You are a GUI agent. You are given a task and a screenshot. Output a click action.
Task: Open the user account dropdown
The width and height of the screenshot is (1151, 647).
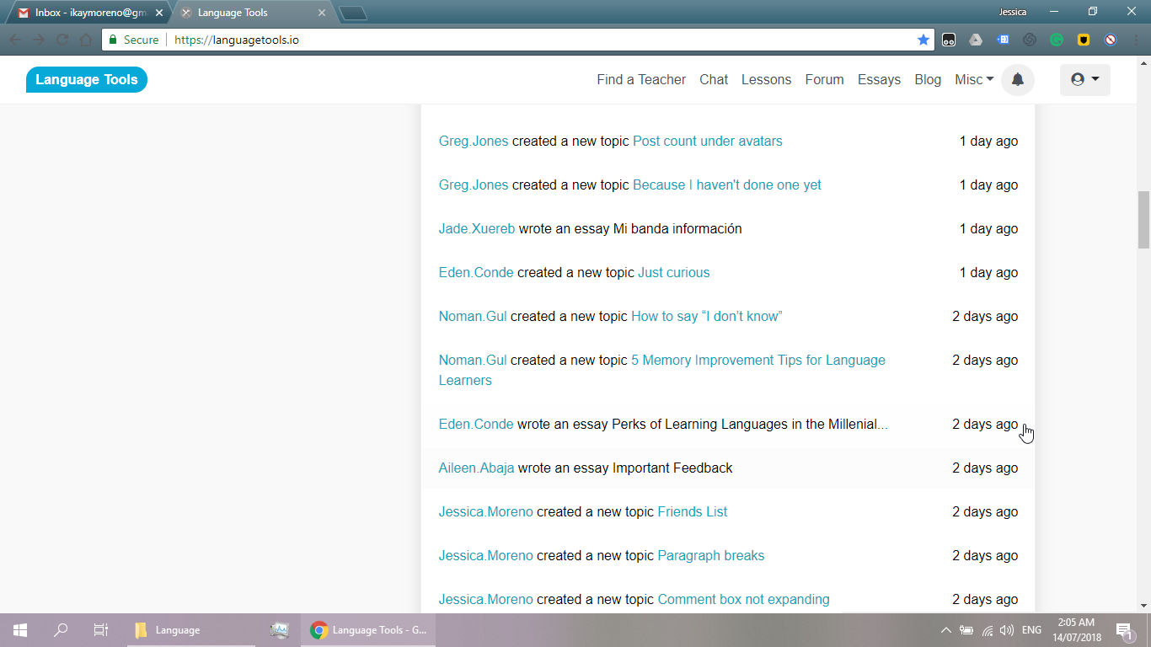click(1084, 80)
